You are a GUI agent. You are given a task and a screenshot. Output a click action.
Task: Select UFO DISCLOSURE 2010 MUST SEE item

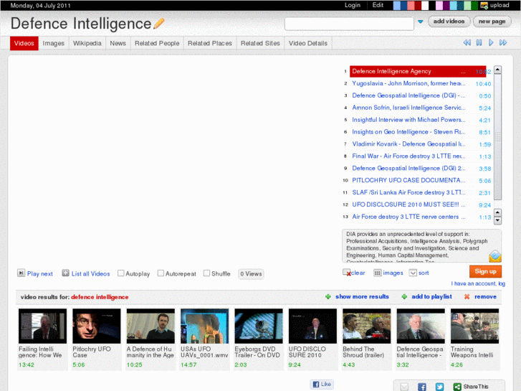pos(408,204)
